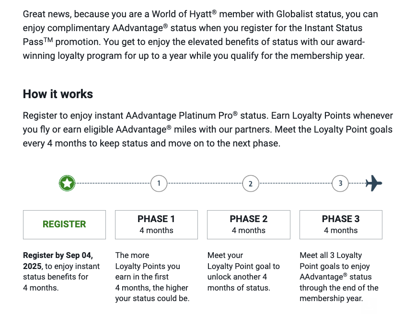
Task: Click the green REGISTER button
Action: click(64, 224)
